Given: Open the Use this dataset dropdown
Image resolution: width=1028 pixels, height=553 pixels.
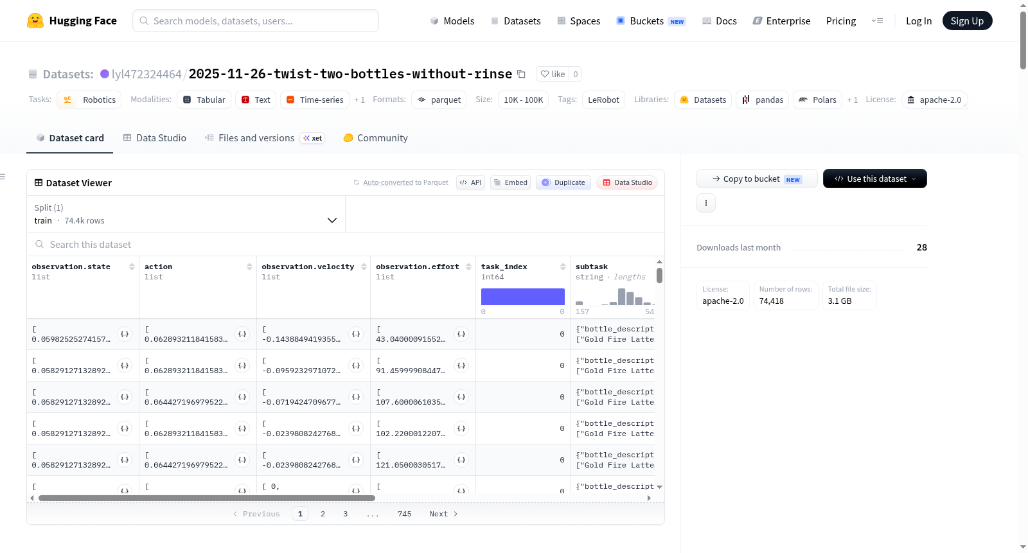Looking at the screenshot, I should (x=875, y=179).
